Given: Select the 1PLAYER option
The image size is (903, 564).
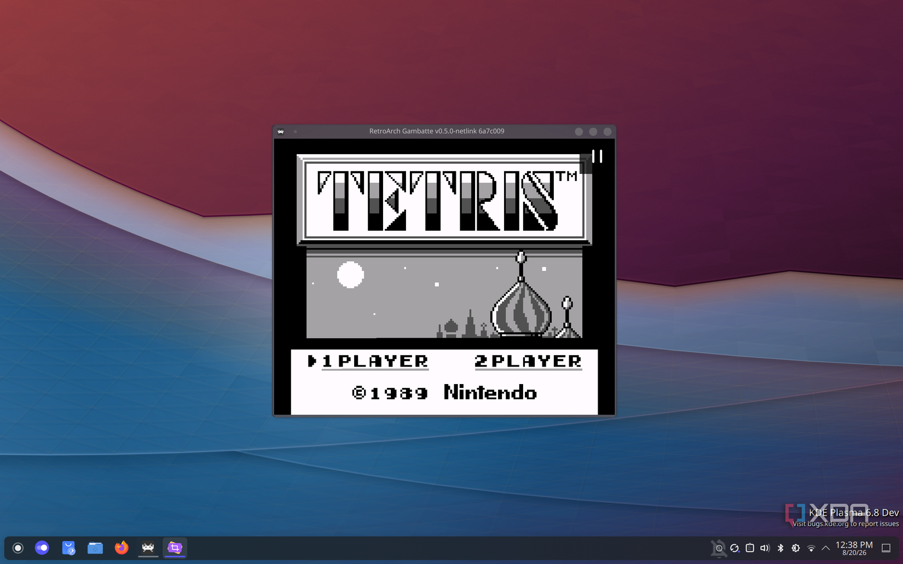Looking at the screenshot, I should [x=375, y=362].
